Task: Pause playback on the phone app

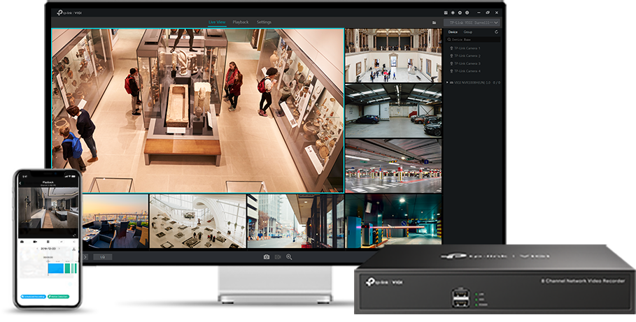Action: click(x=48, y=241)
